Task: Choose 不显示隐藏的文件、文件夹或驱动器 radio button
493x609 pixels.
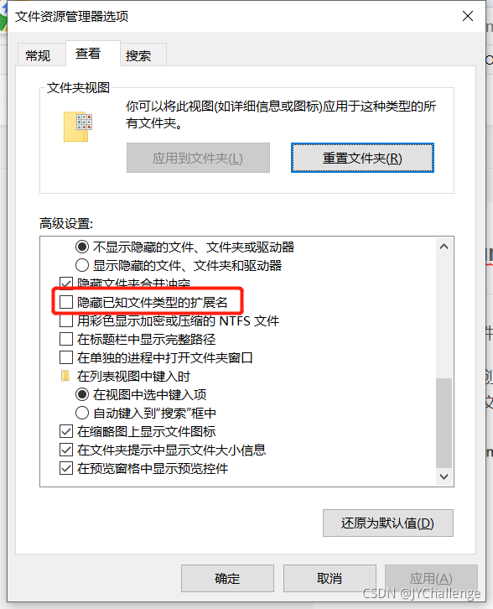Action: (82, 247)
